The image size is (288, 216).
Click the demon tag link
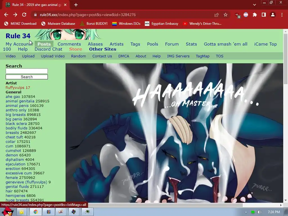pos(12,155)
